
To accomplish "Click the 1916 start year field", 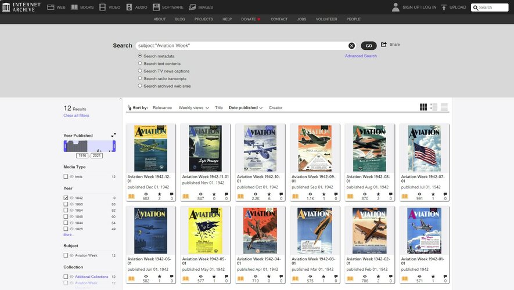I will [x=82, y=155].
